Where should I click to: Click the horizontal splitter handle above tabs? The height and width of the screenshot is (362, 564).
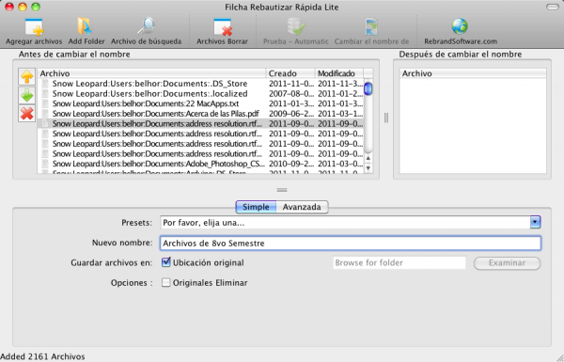(x=282, y=190)
